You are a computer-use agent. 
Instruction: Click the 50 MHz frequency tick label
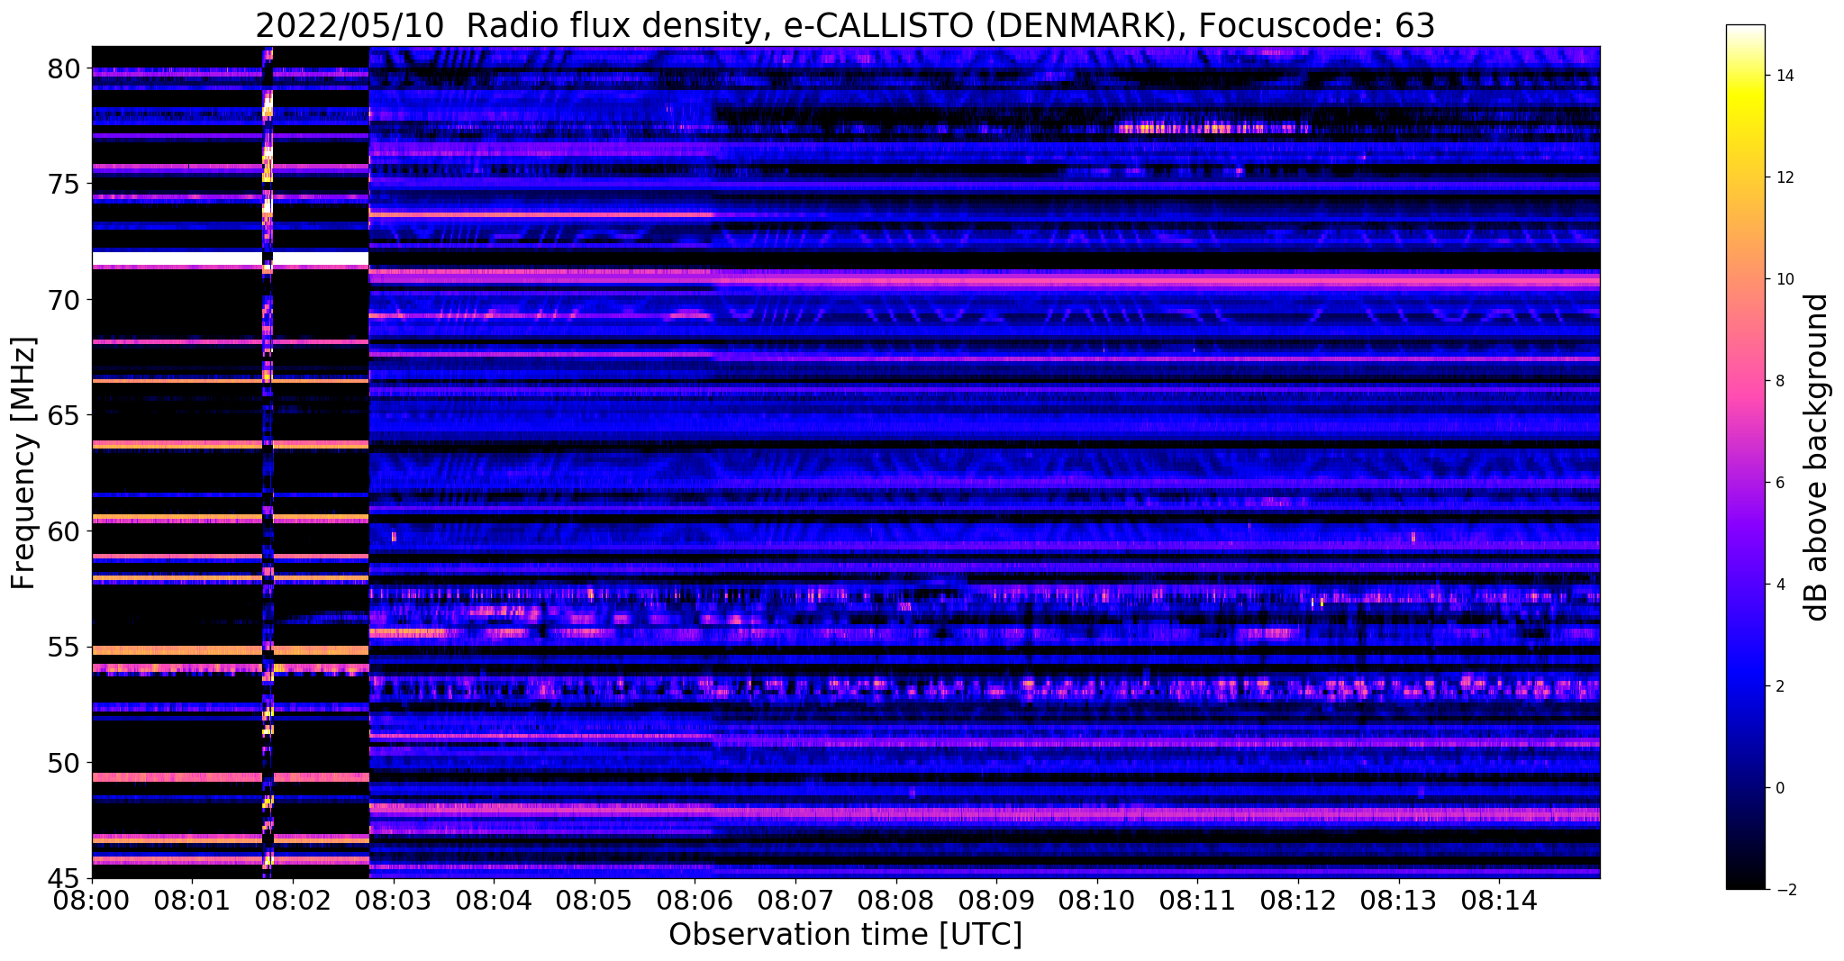point(65,763)
